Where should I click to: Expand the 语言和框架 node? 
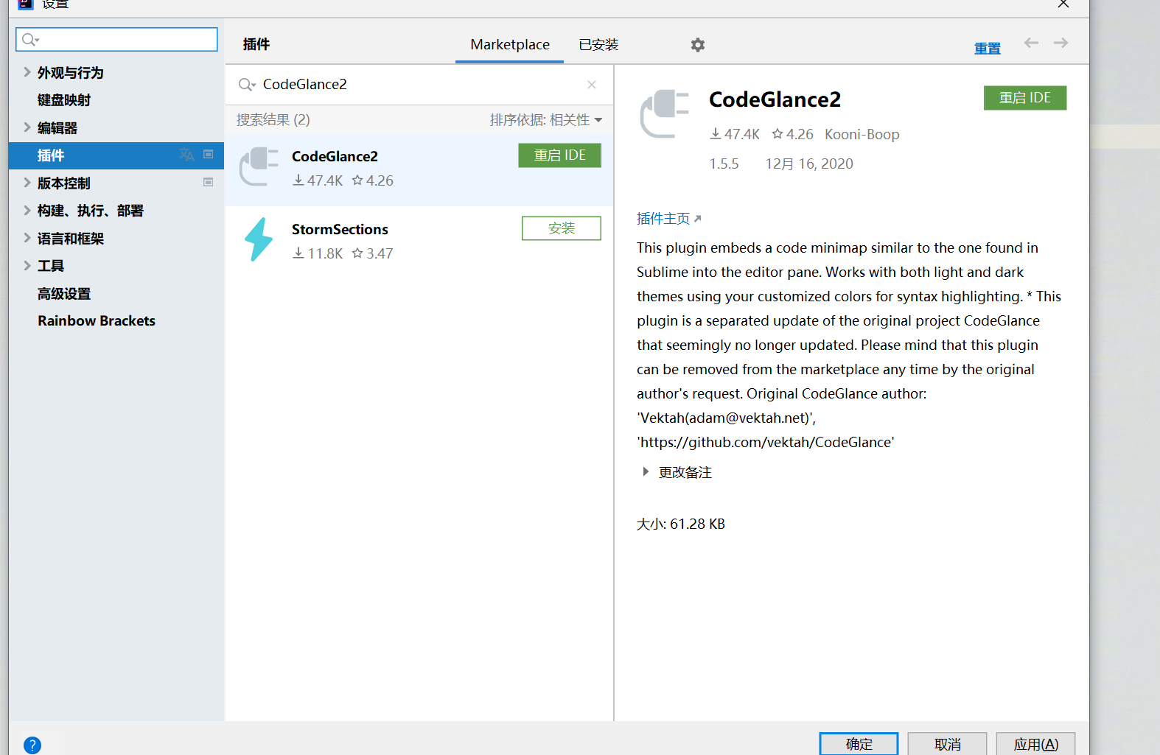click(x=27, y=238)
